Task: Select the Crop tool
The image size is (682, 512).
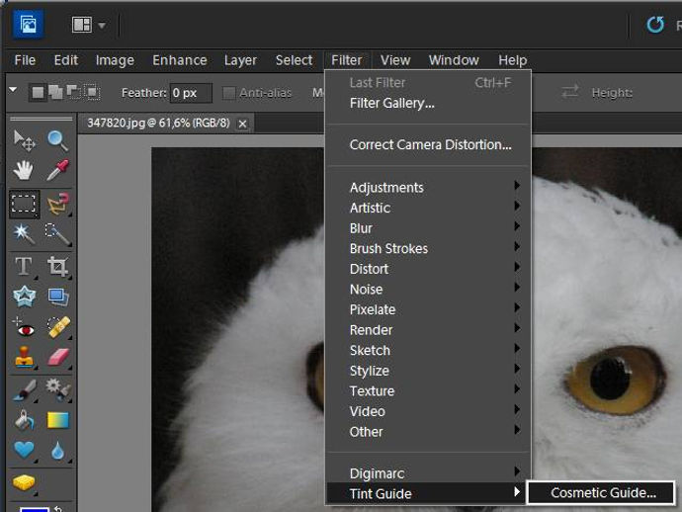Action: point(57,266)
